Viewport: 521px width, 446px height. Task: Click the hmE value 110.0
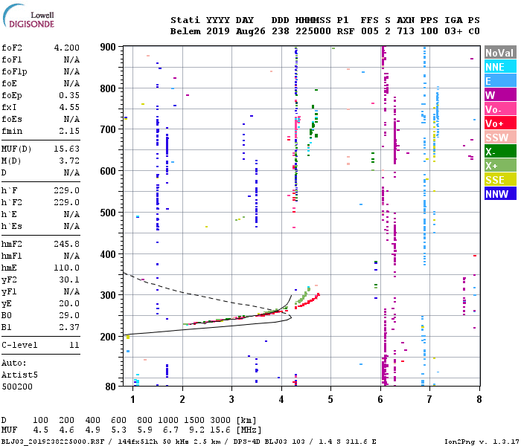[x=67, y=268]
